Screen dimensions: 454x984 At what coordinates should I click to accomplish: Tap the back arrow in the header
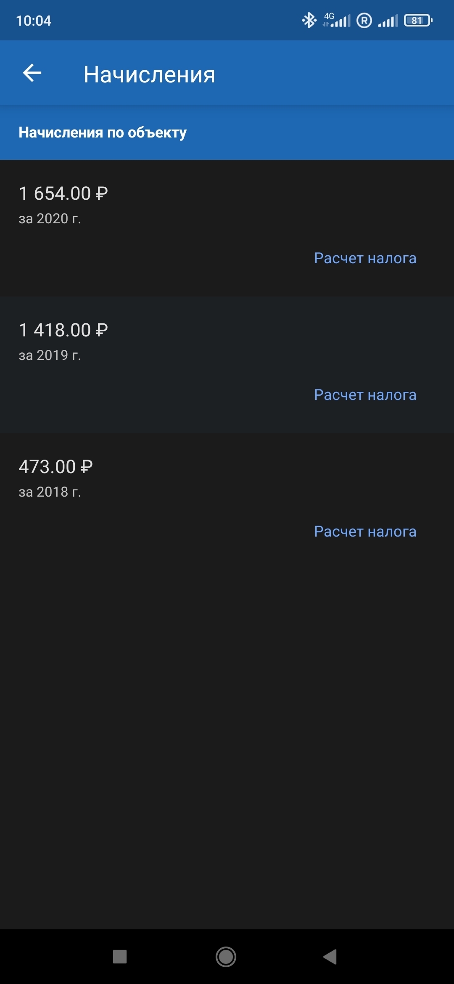[32, 73]
